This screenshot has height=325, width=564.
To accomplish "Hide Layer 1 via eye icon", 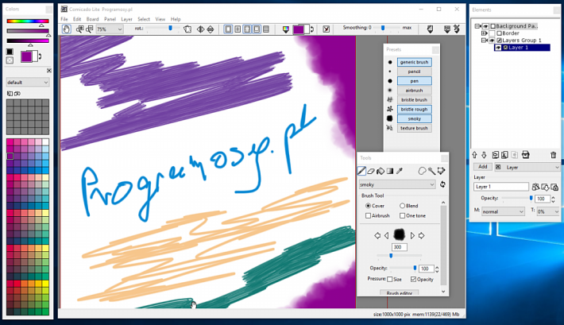I will [498, 48].
